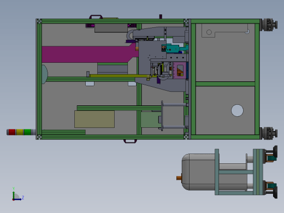Select the light green block beside the guide rods

coord(151,120)
